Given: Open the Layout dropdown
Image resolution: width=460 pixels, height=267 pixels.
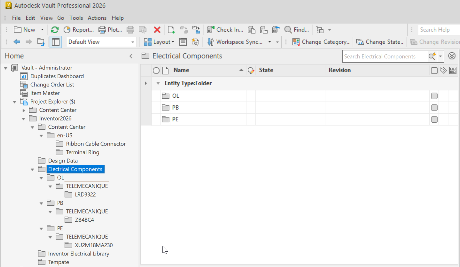Looking at the screenshot, I should click(x=159, y=42).
